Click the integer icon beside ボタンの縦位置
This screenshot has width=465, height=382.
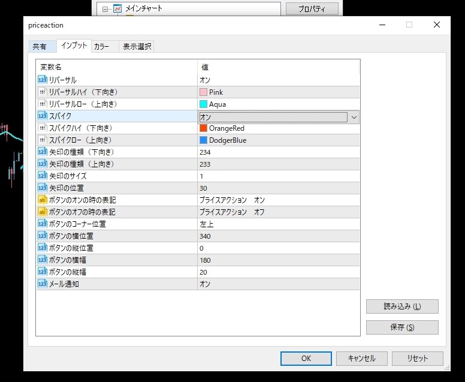tap(43, 248)
